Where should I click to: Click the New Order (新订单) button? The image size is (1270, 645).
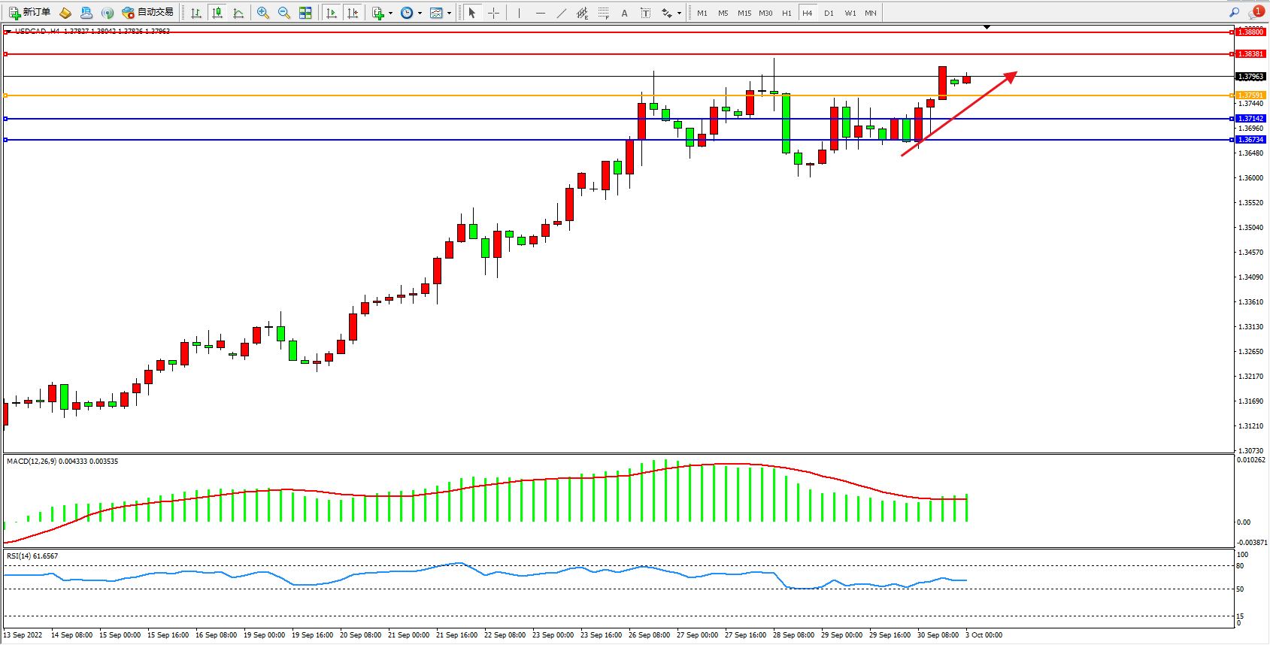(30, 13)
